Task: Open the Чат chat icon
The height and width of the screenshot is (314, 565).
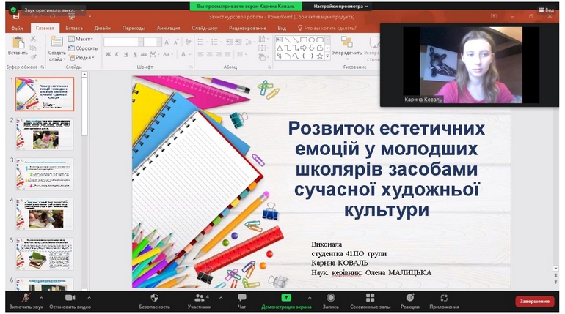Action: (242, 297)
